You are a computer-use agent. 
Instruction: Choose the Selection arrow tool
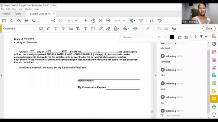pos(85,21)
